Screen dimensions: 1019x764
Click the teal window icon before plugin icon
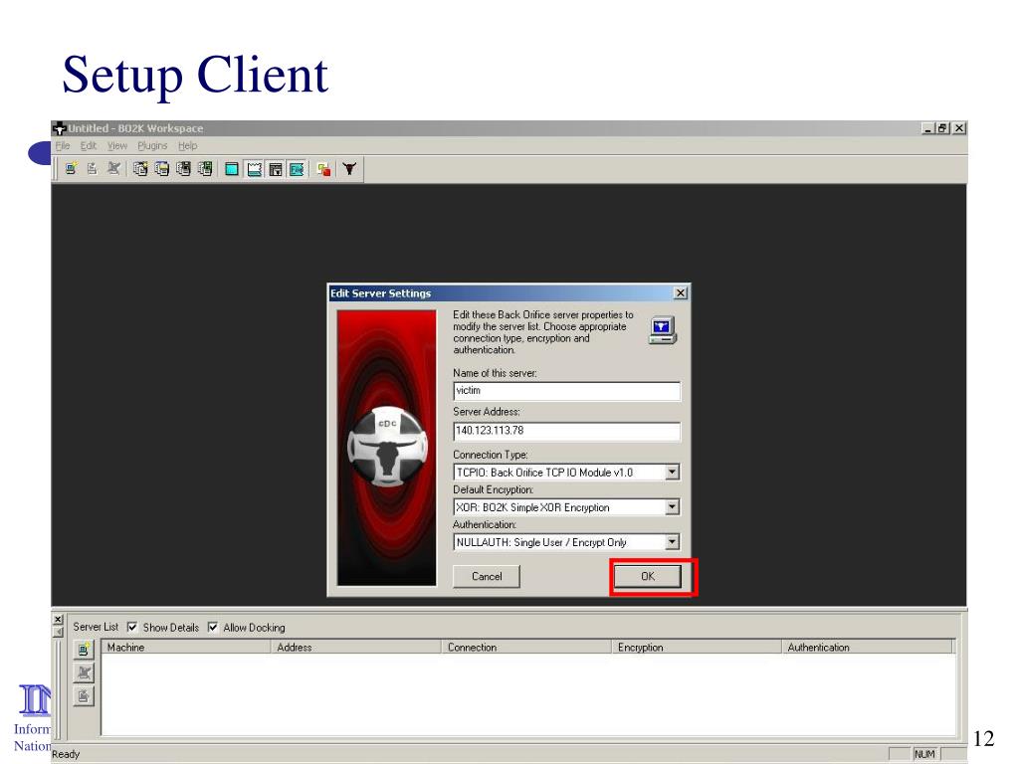click(297, 169)
